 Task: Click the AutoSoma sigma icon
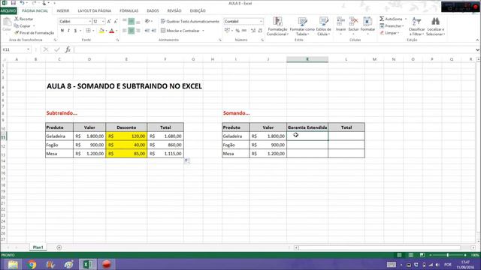(x=382, y=19)
